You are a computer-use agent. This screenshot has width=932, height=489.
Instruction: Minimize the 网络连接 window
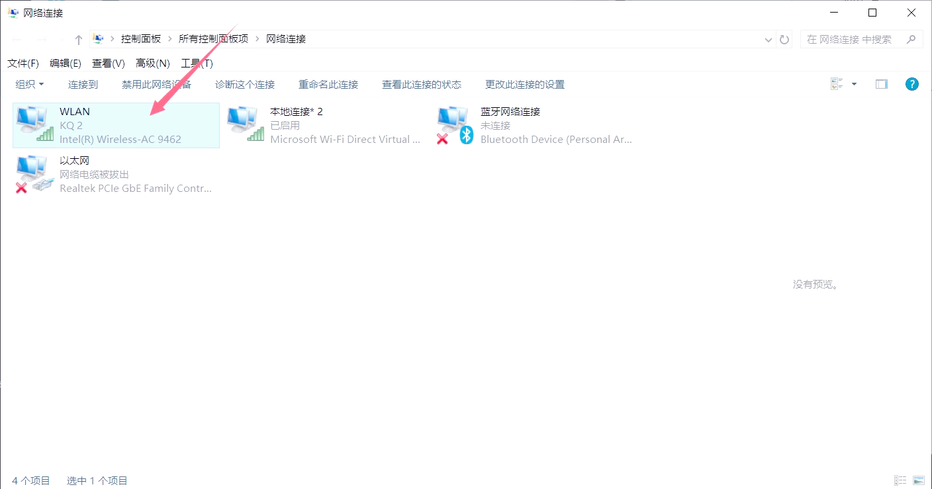(x=833, y=13)
